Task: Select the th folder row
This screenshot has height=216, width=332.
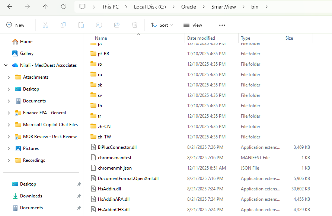Action: [x=200, y=105]
